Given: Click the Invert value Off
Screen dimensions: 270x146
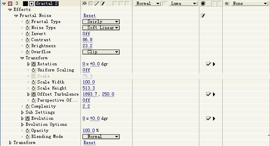Looking at the screenshot, I should (86, 33).
